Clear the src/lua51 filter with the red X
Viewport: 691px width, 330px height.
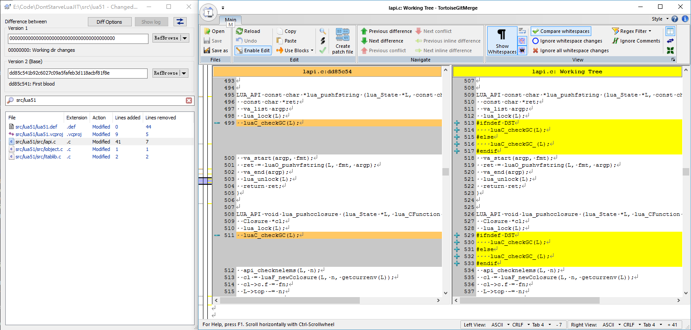coord(189,100)
